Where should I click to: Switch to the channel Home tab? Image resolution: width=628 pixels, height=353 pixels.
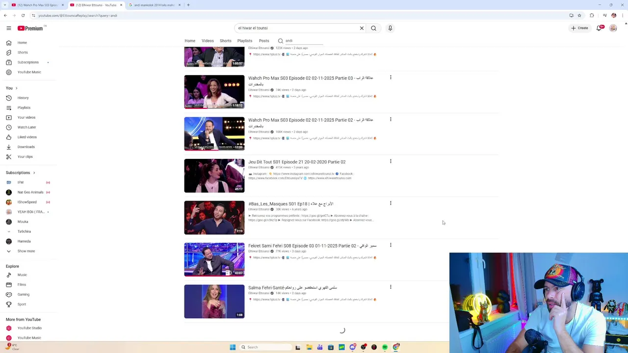[190, 41]
